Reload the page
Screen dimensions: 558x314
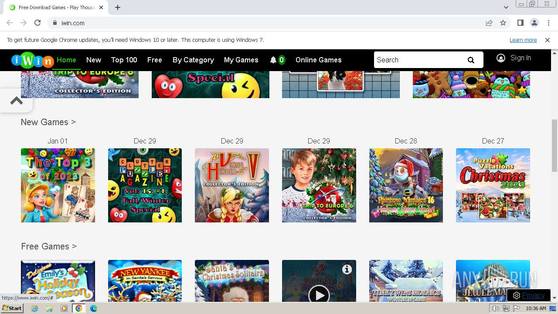(x=37, y=23)
